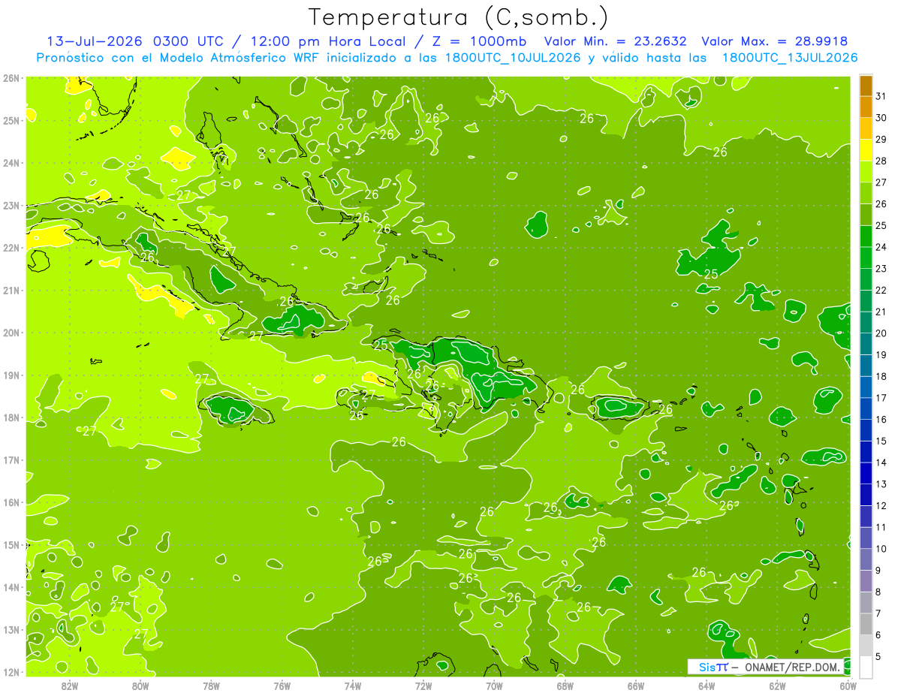Click the colorbar label "29"
This screenshot has width=901, height=696.
[x=881, y=140]
